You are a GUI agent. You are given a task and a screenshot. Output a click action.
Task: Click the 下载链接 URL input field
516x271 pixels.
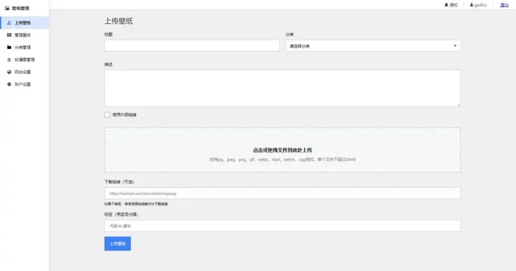[282, 193]
